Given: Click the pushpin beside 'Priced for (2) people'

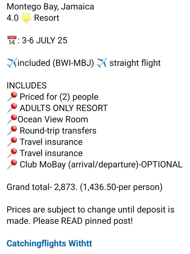Looking at the screenshot, I should (12, 97).
